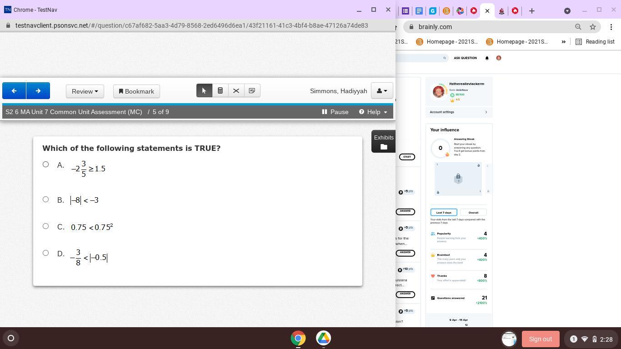Screen dimensions: 621x349
Task: Click the Brainly profile picture in sidebar
Action: (439, 91)
